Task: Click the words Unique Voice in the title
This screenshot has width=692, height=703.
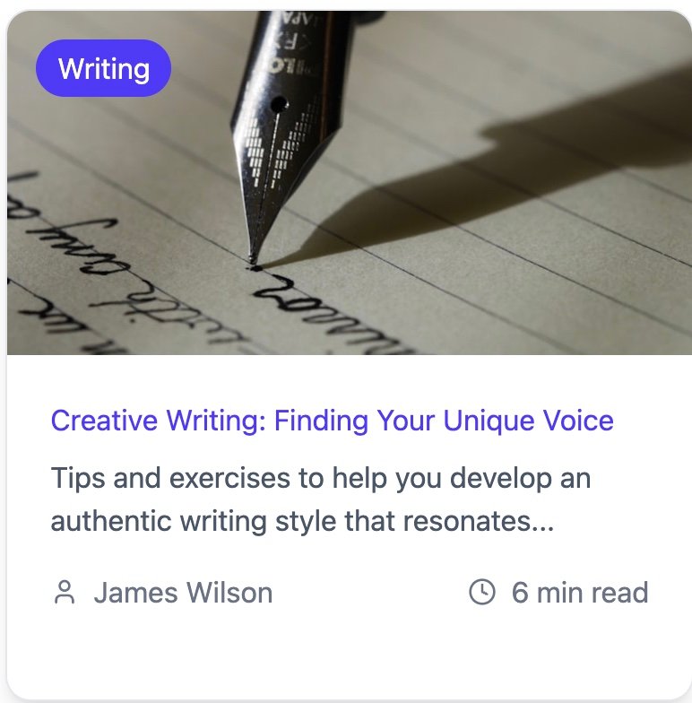Action: (x=529, y=421)
